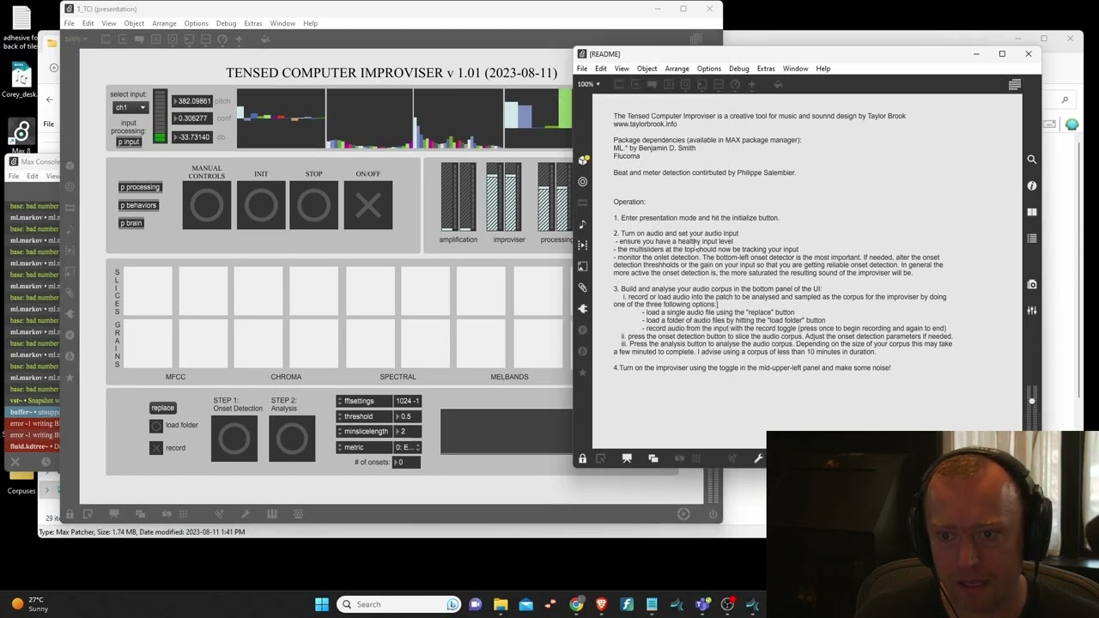
Task: Open the Max Console list icon in README sidebar
Action: pos(1031,238)
